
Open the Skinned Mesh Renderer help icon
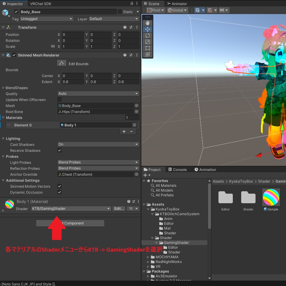[x=125, y=55]
